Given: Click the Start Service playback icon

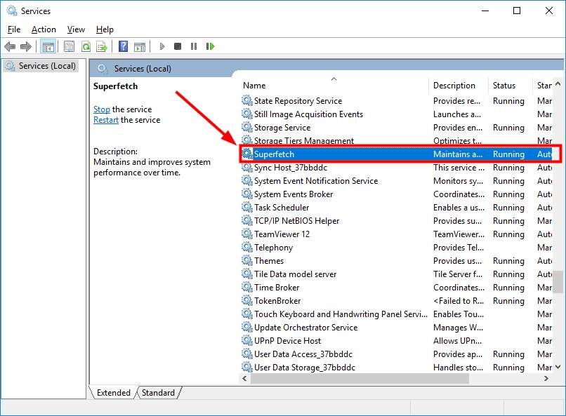Looking at the screenshot, I should (x=162, y=46).
